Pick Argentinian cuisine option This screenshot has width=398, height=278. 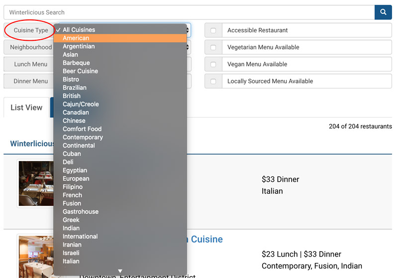click(x=120, y=46)
